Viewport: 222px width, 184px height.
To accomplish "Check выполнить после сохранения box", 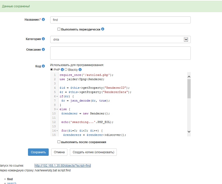I will click(59, 142).
